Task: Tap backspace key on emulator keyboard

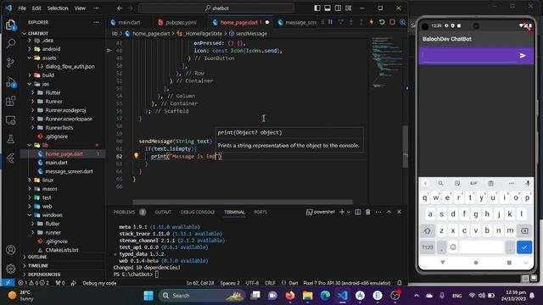Action: (x=524, y=230)
